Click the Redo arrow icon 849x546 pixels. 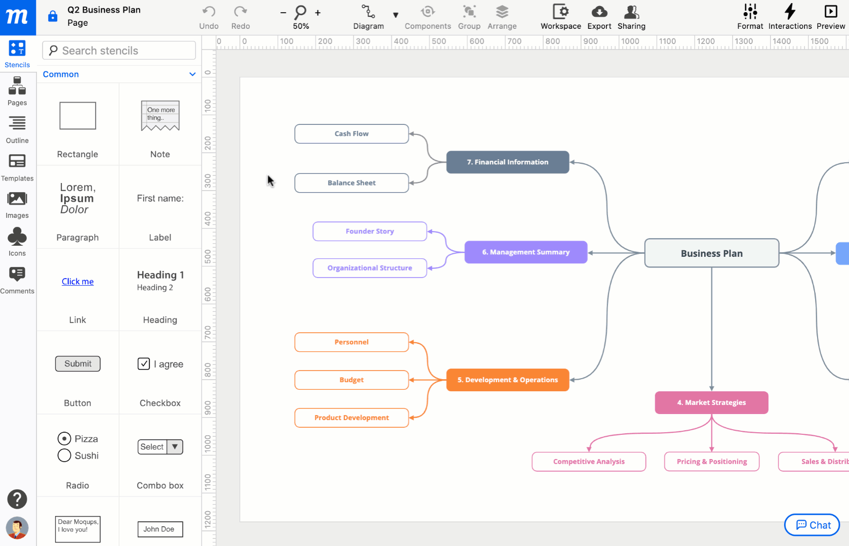point(240,12)
